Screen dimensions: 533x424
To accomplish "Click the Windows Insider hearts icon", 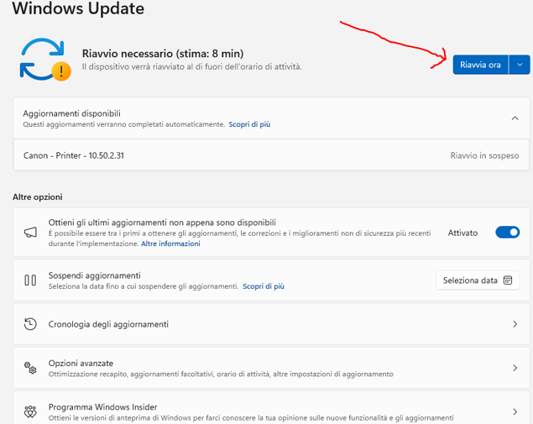I will [x=30, y=411].
